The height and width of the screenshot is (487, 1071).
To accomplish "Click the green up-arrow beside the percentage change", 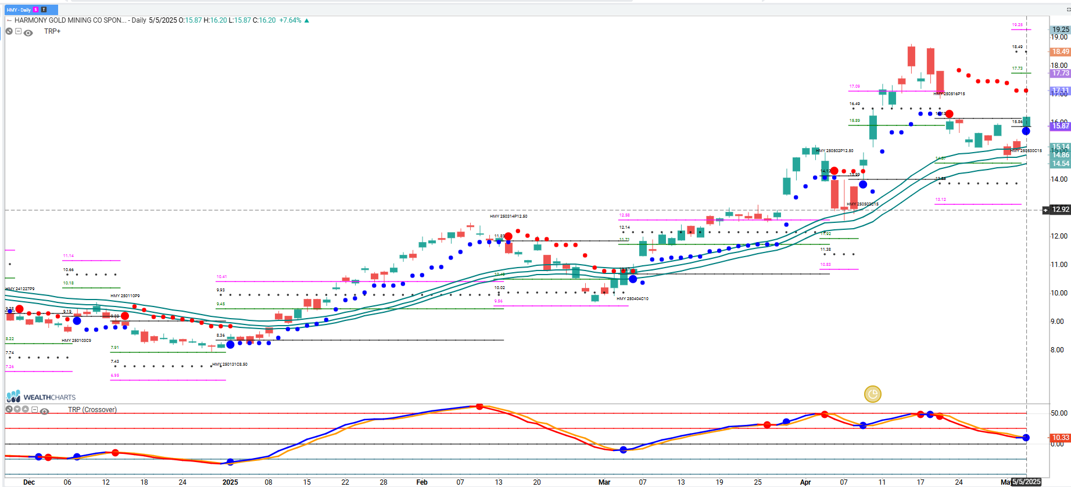I will 307,20.
